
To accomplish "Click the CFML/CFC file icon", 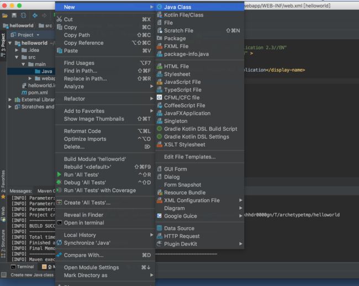I will (x=160, y=98).
